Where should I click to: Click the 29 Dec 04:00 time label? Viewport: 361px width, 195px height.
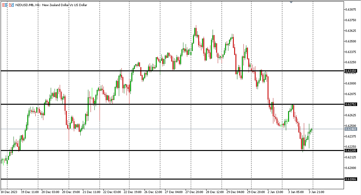coord(235,192)
